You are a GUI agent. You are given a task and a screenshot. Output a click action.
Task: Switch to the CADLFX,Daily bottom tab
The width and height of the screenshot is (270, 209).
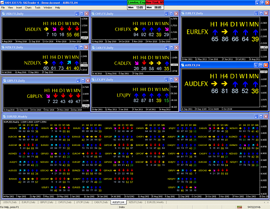click(x=101, y=202)
